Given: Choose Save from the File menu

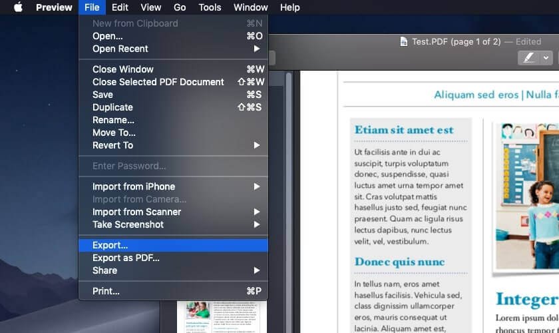Looking at the screenshot, I should pos(173,95).
